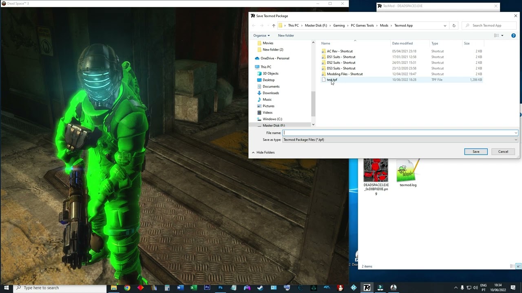This screenshot has height=293, width=522.
Task: Open the File name history dropdown arrow
Action: [x=516, y=133]
